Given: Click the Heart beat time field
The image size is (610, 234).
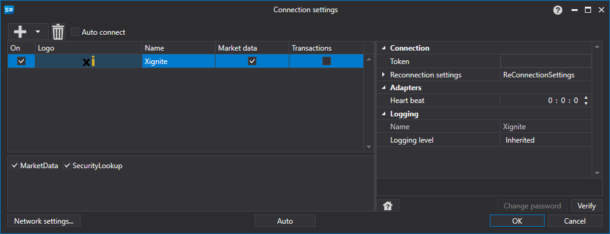Looking at the screenshot, I should (541, 101).
